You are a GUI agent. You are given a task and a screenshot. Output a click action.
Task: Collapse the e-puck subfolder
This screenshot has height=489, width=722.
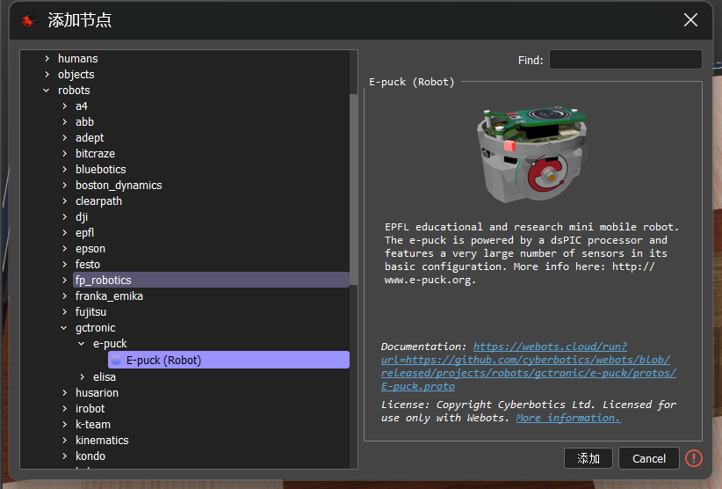pos(82,343)
